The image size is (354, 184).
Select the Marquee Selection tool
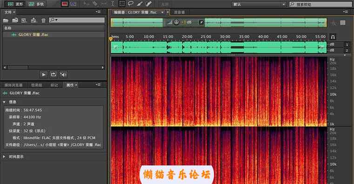(x=122, y=4)
